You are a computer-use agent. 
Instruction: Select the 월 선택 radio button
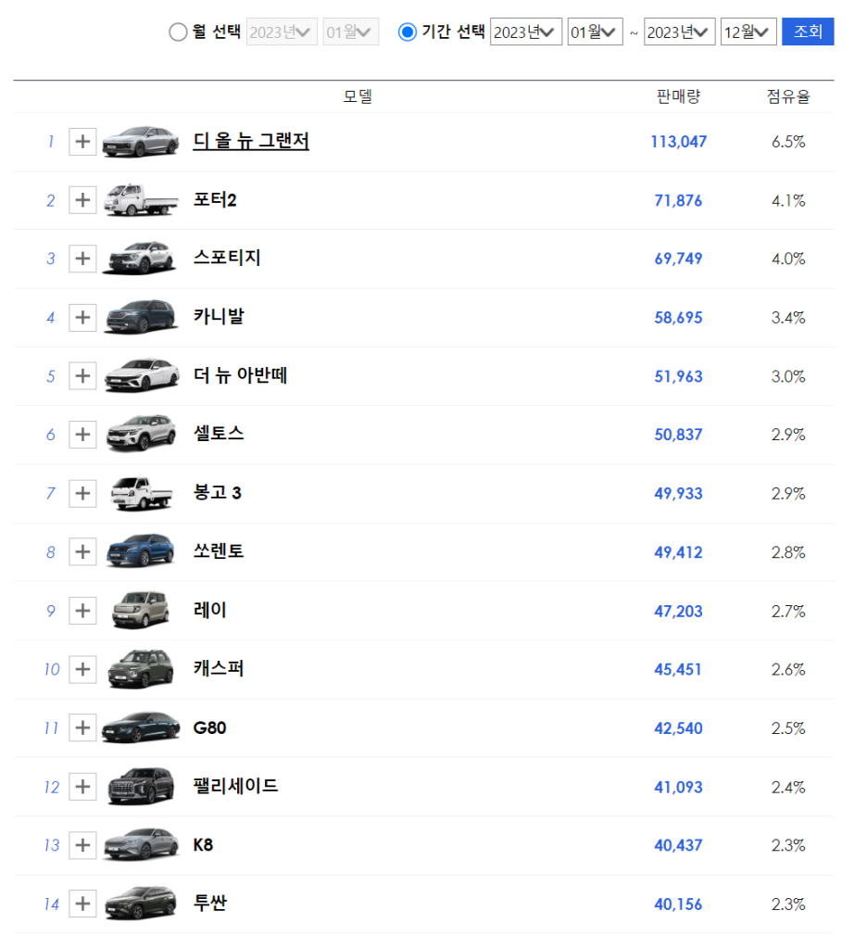point(178,32)
